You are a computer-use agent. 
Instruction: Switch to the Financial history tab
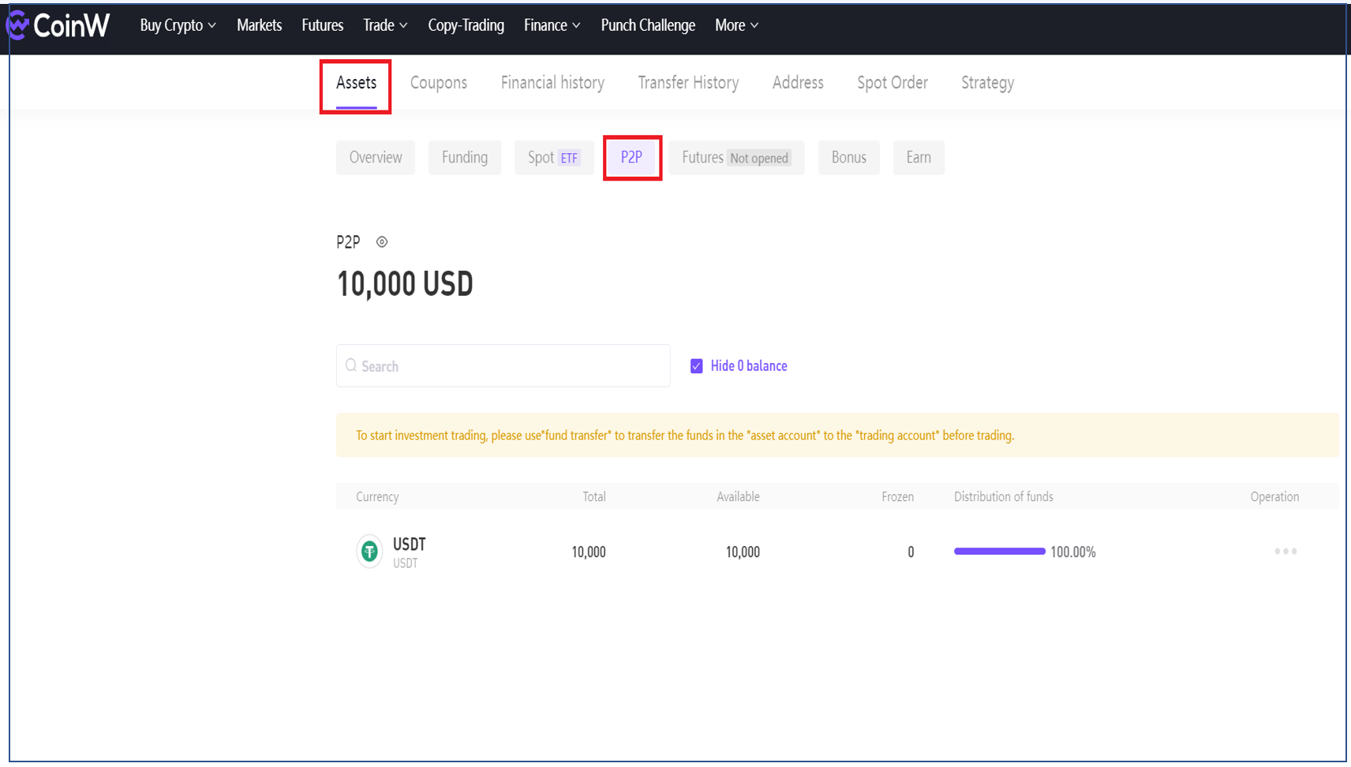[x=552, y=83]
